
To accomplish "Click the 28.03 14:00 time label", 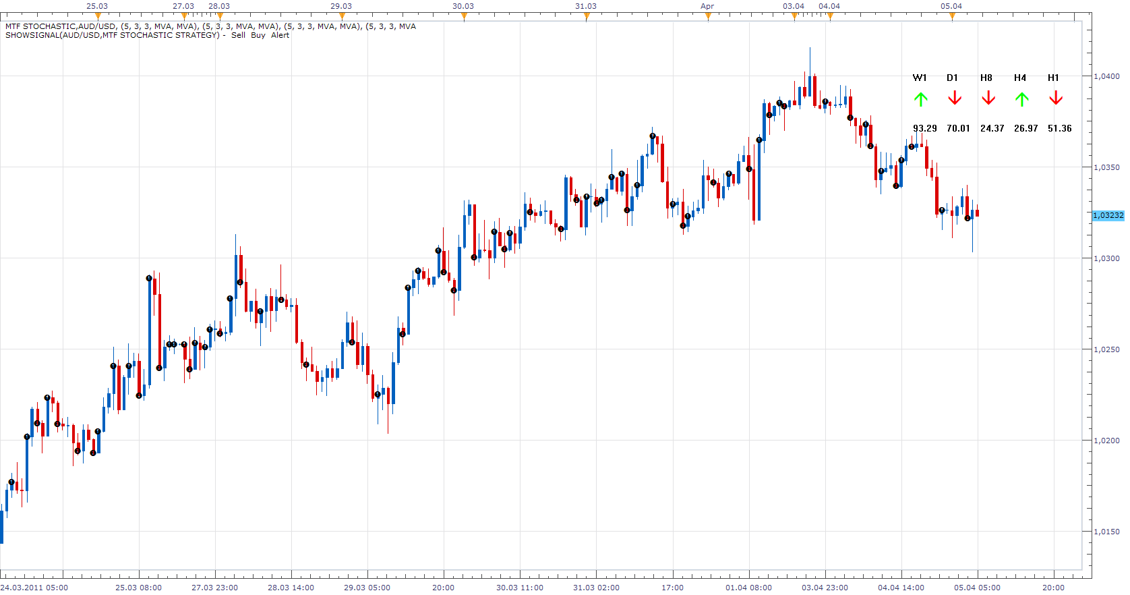I will tap(291, 588).
